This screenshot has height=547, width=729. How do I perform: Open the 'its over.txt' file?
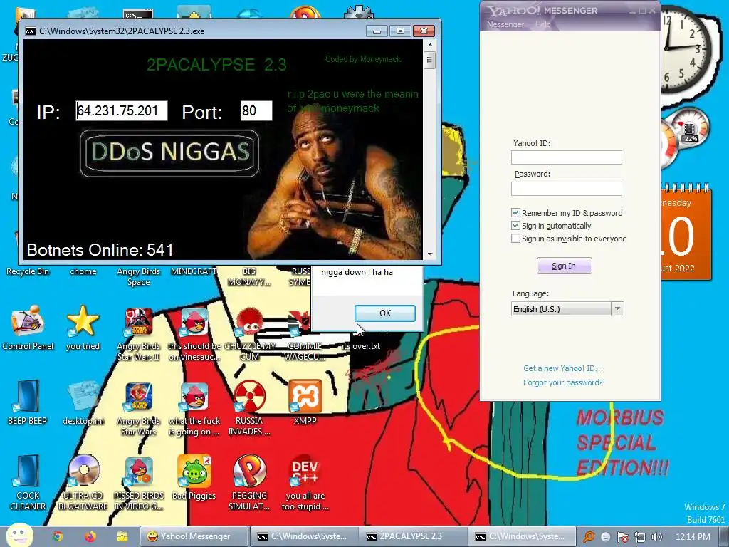361,346
